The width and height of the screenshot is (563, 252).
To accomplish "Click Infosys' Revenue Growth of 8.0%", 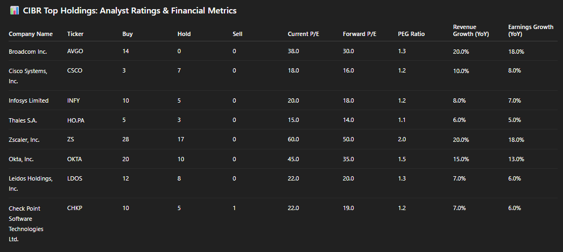I will tap(460, 100).
